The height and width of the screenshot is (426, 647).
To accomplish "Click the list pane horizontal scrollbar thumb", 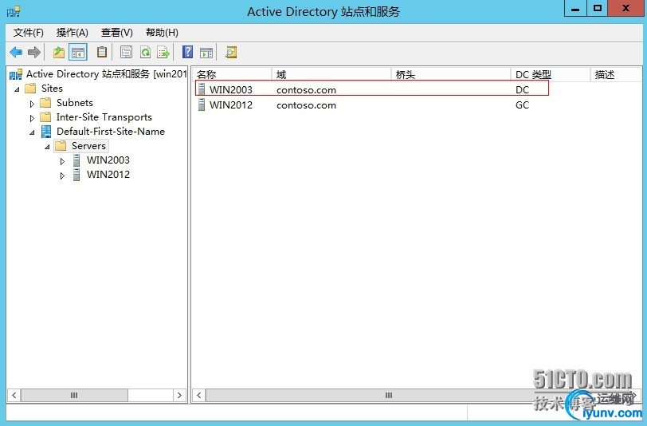I will coord(388,396).
